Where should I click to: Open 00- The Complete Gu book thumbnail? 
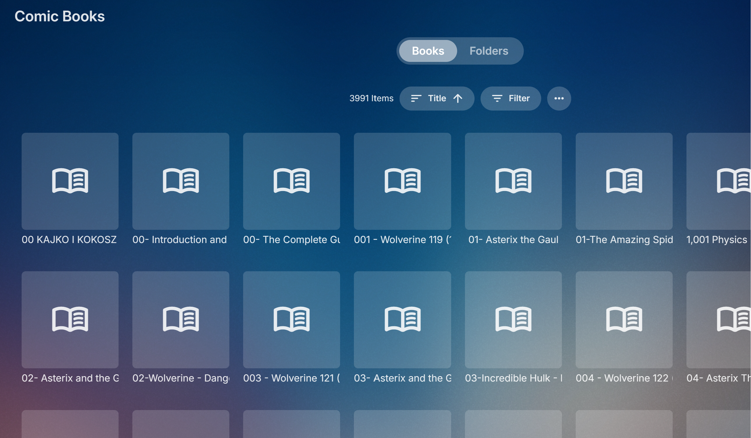[291, 181]
